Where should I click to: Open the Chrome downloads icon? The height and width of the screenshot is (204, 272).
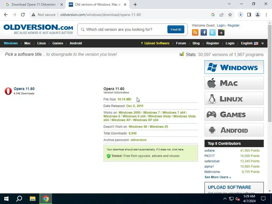pyautogui.click(x=241, y=15)
